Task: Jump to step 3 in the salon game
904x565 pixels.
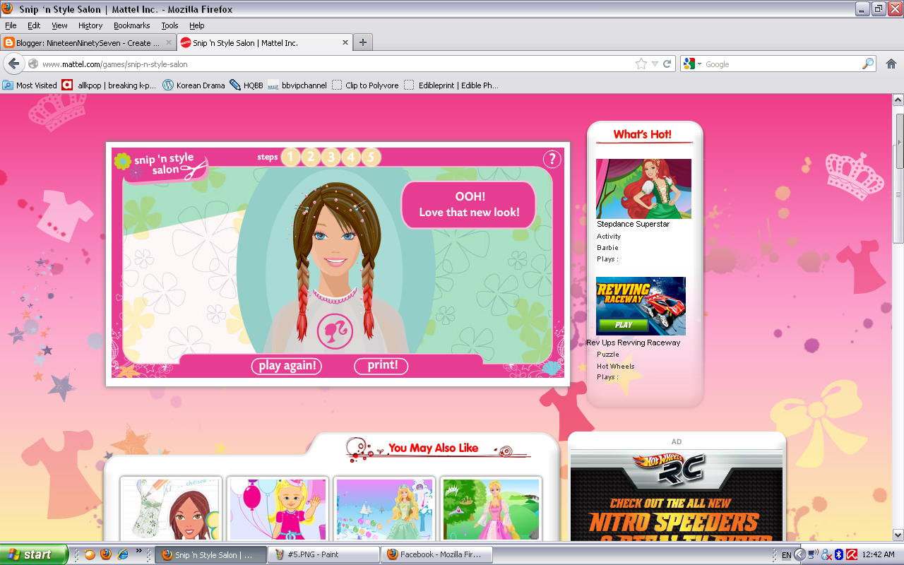Action: tap(331, 157)
